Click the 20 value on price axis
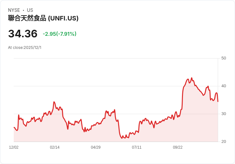Viewport: 235px width, 164px height. tap(224, 142)
